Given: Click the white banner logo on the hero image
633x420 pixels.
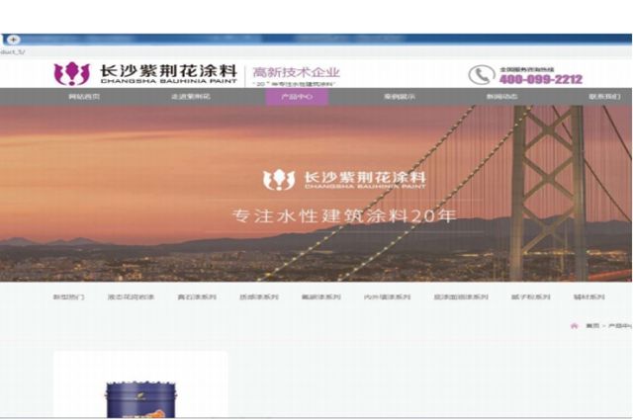Looking at the screenshot, I should (344, 180).
